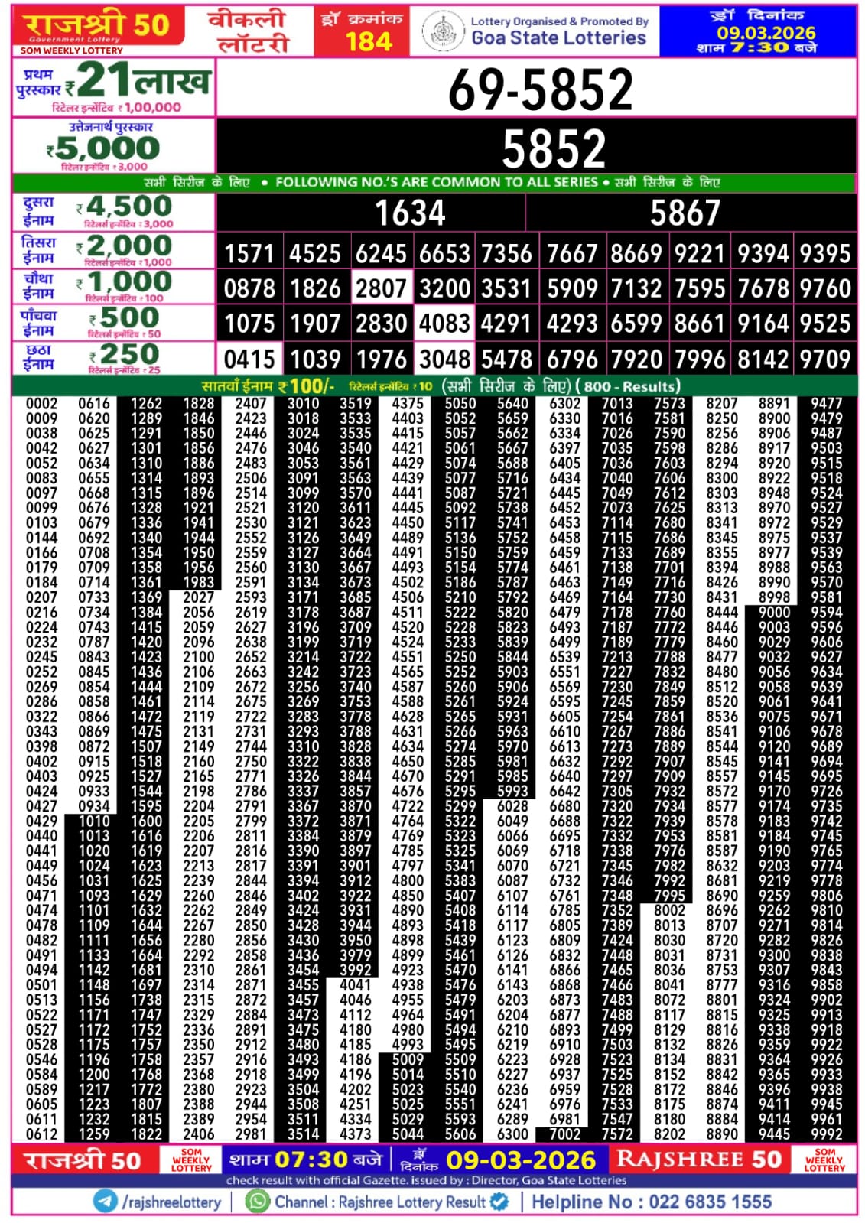865x1223 pixels.
Task: Open the /rajshreelottery Telegram link
Action: click(171, 1202)
